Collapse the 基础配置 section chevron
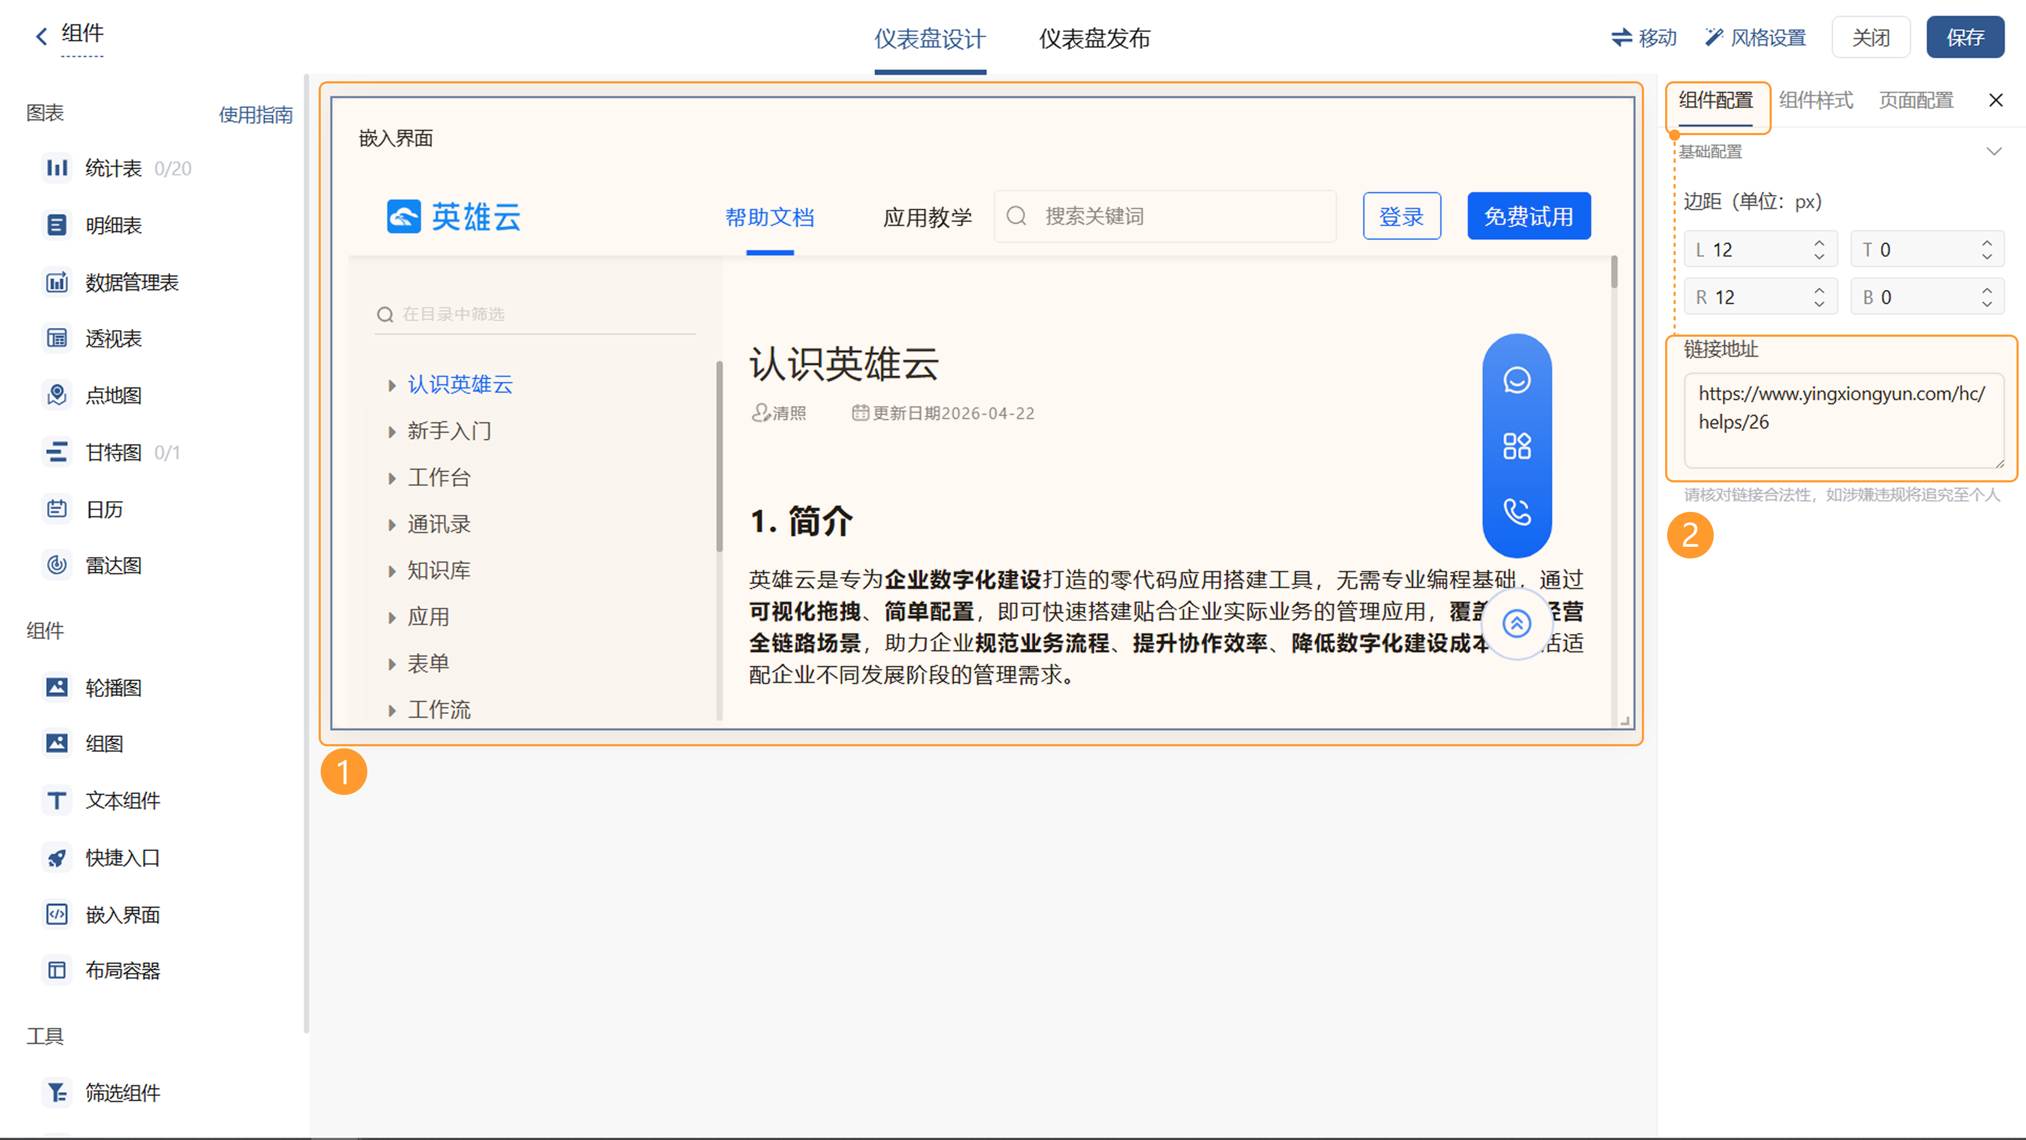Screen dimensions: 2026x1140 tap(1993, 151)
